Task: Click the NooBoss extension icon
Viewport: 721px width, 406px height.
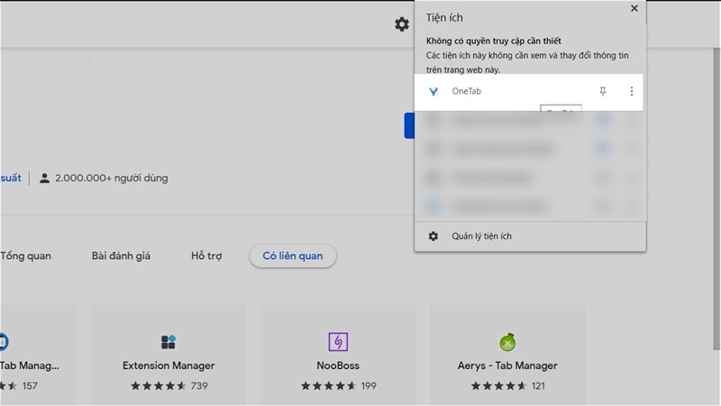Action: 338,342
